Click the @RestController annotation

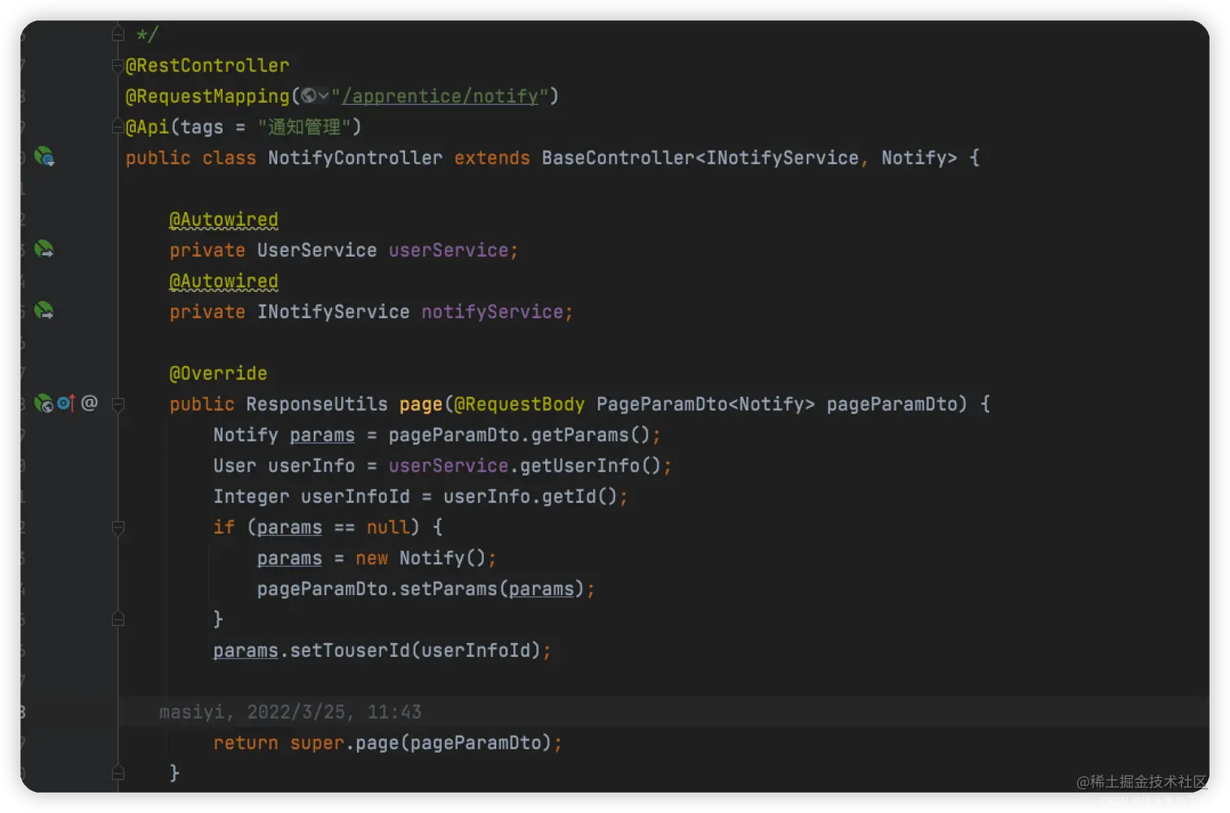coord(207,65)
